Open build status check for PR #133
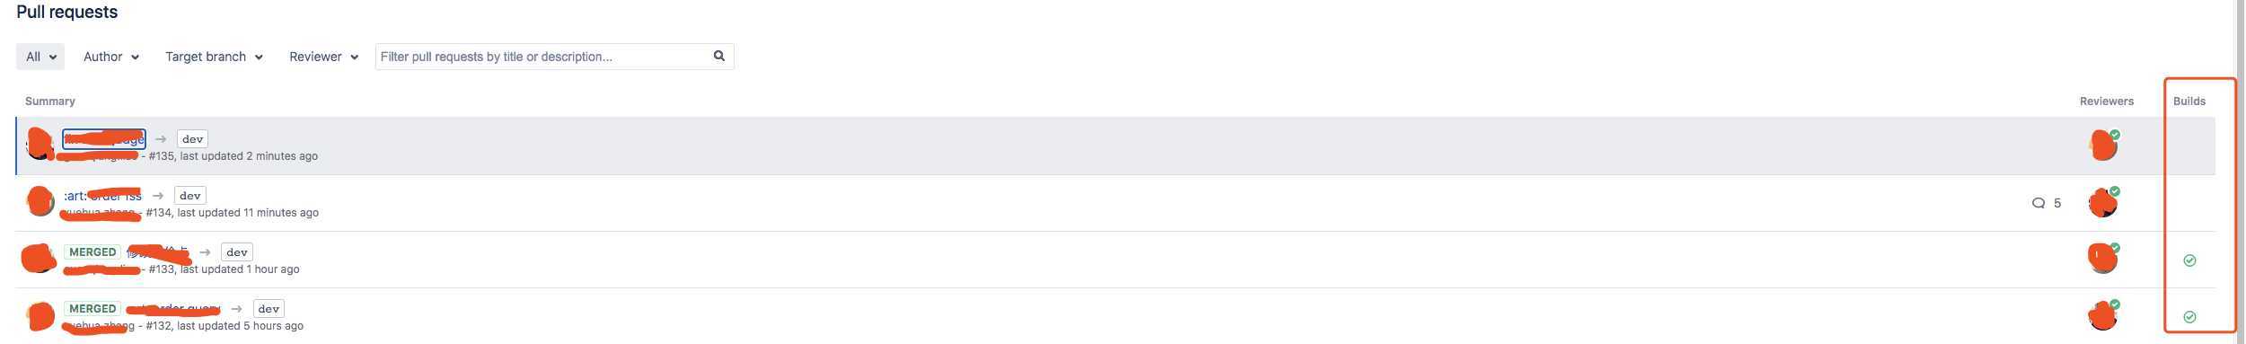Screen dimensions: 2246x344 2189,260
